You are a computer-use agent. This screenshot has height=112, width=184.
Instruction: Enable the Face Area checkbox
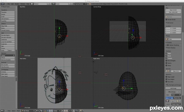167,81
